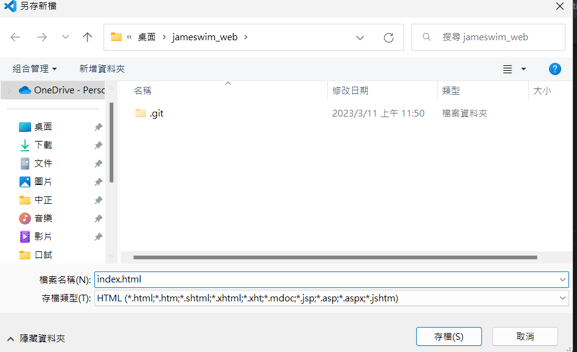The width and height of the screenshot is (577, 352).
Task: Click the 取消 cancel button
Action: [525, 336]
